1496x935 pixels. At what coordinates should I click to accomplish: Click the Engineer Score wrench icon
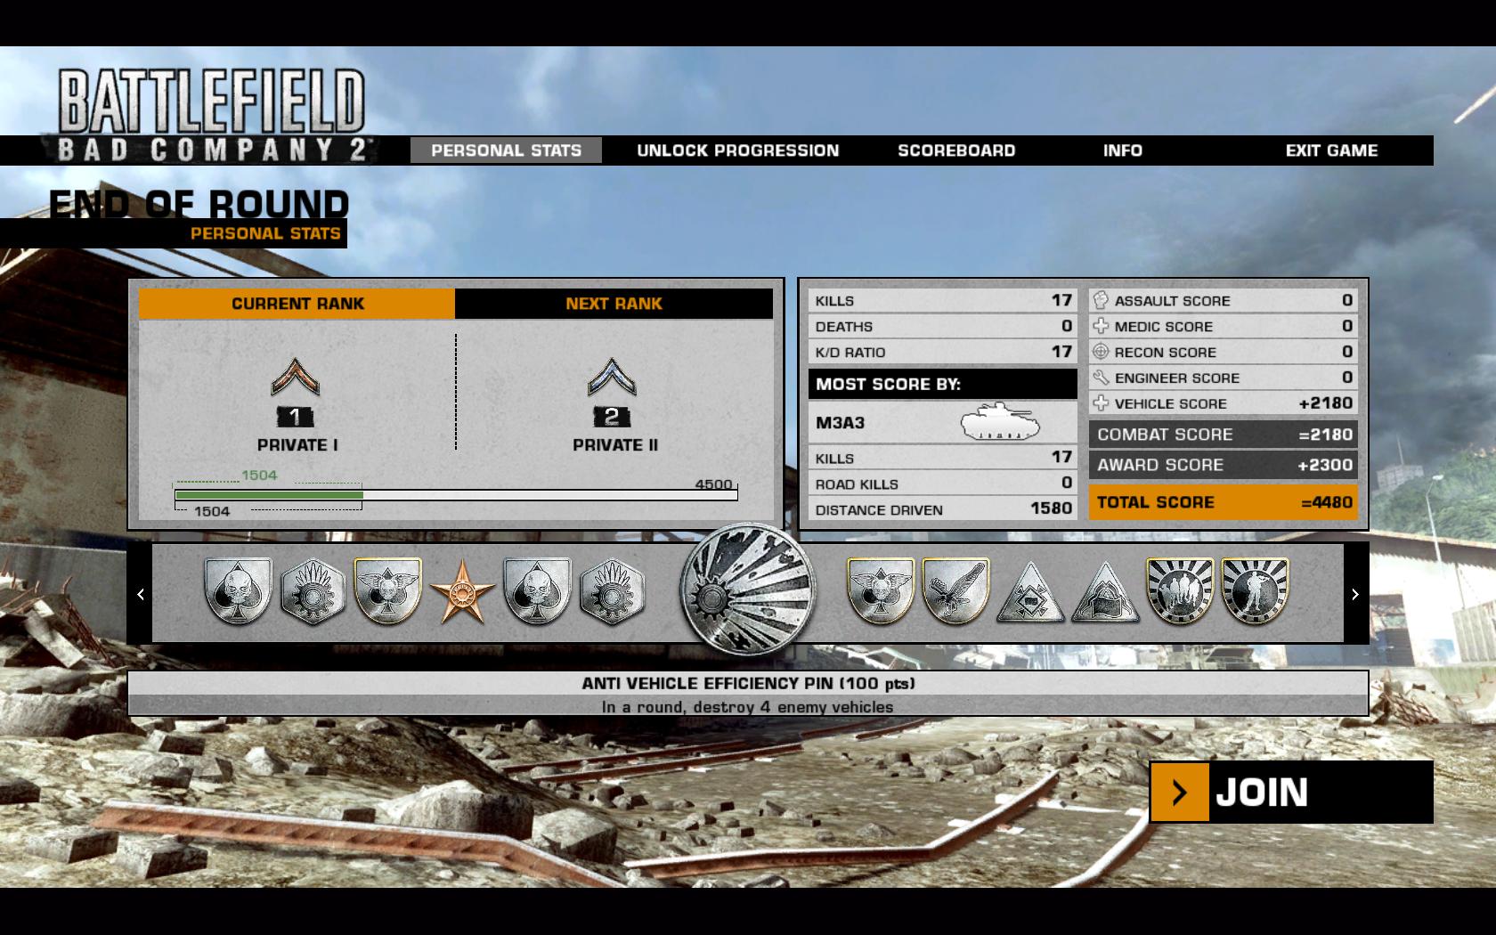pos(1101,378)
